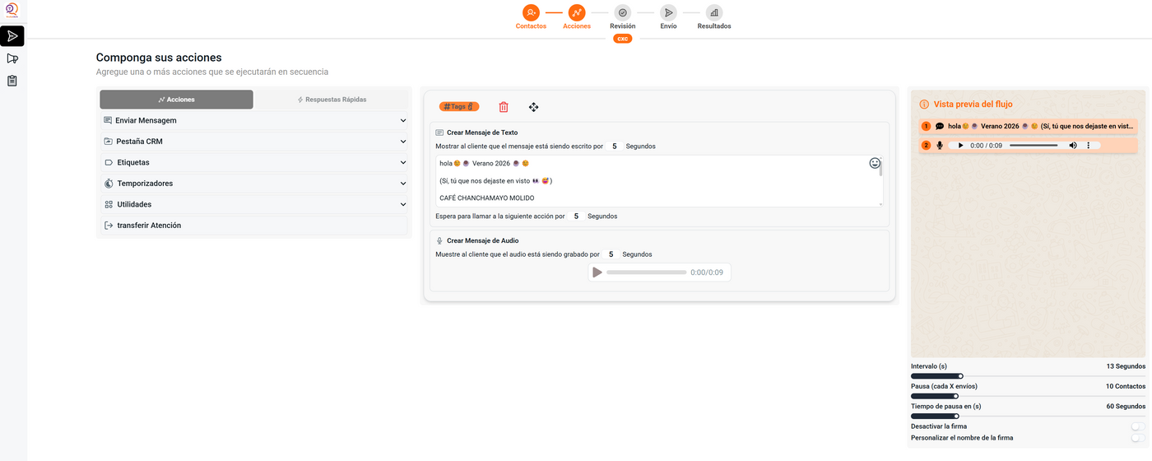Screen dimensions: 1152x461
Task: Click the #Tags button
Action: click(458, 107)
